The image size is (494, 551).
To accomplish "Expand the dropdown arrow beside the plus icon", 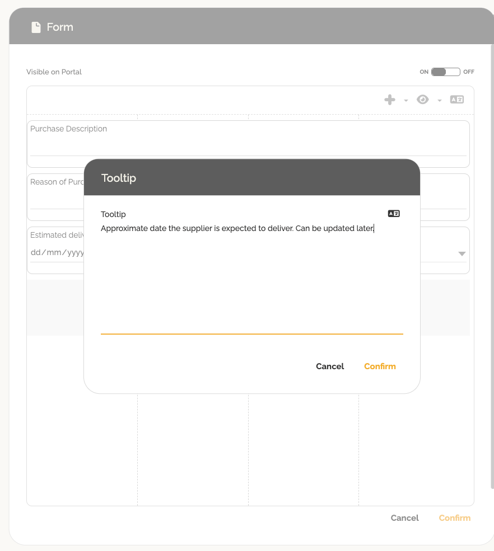I will (406, 101).
